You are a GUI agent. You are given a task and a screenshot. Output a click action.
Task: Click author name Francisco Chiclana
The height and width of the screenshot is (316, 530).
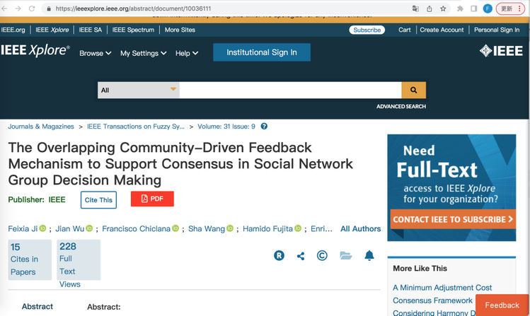[137, 228]
